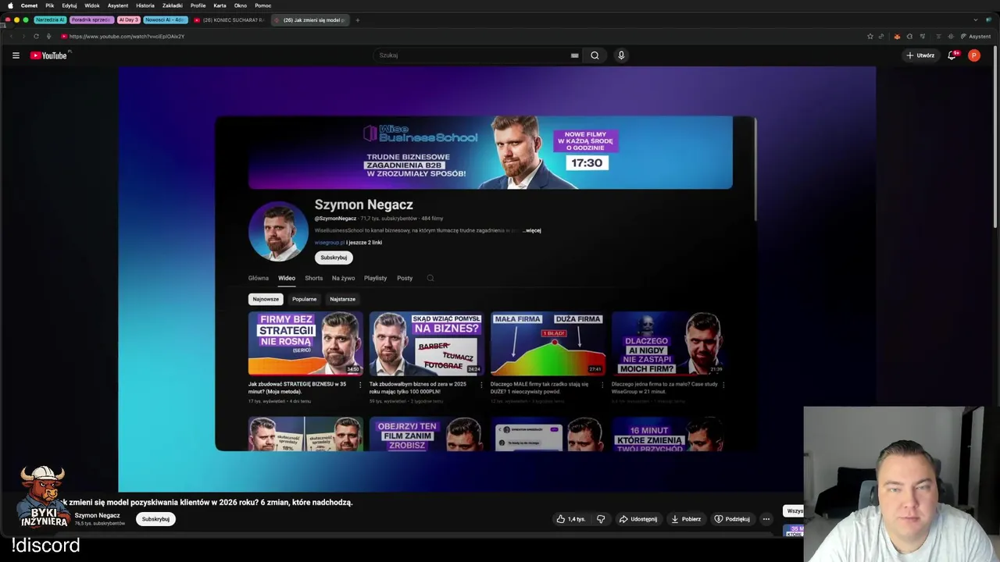Viewport: 1000px width, 562px height.
Task: Switch to the Narzędzia AI tab group
Action: pyautogui.click(x=50, y=20)
